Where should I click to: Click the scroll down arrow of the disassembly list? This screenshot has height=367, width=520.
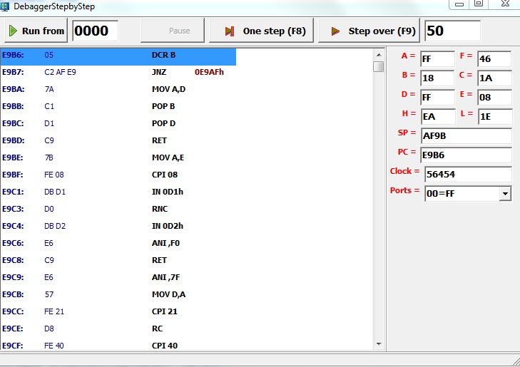[378, 344]
